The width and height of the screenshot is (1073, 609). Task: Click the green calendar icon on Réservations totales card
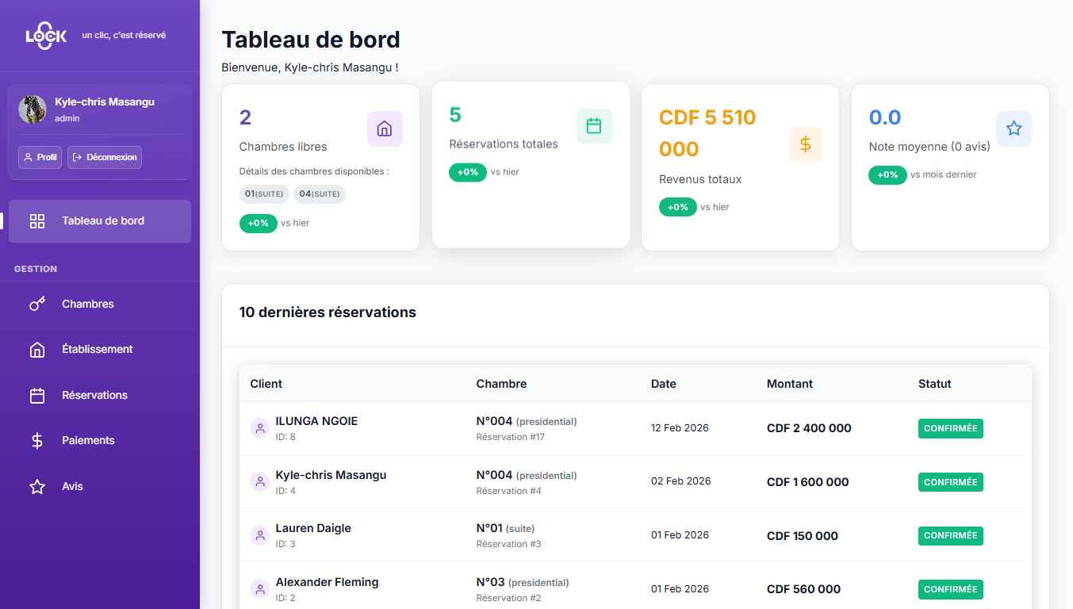pyautogui.click(x=594, y=126)
